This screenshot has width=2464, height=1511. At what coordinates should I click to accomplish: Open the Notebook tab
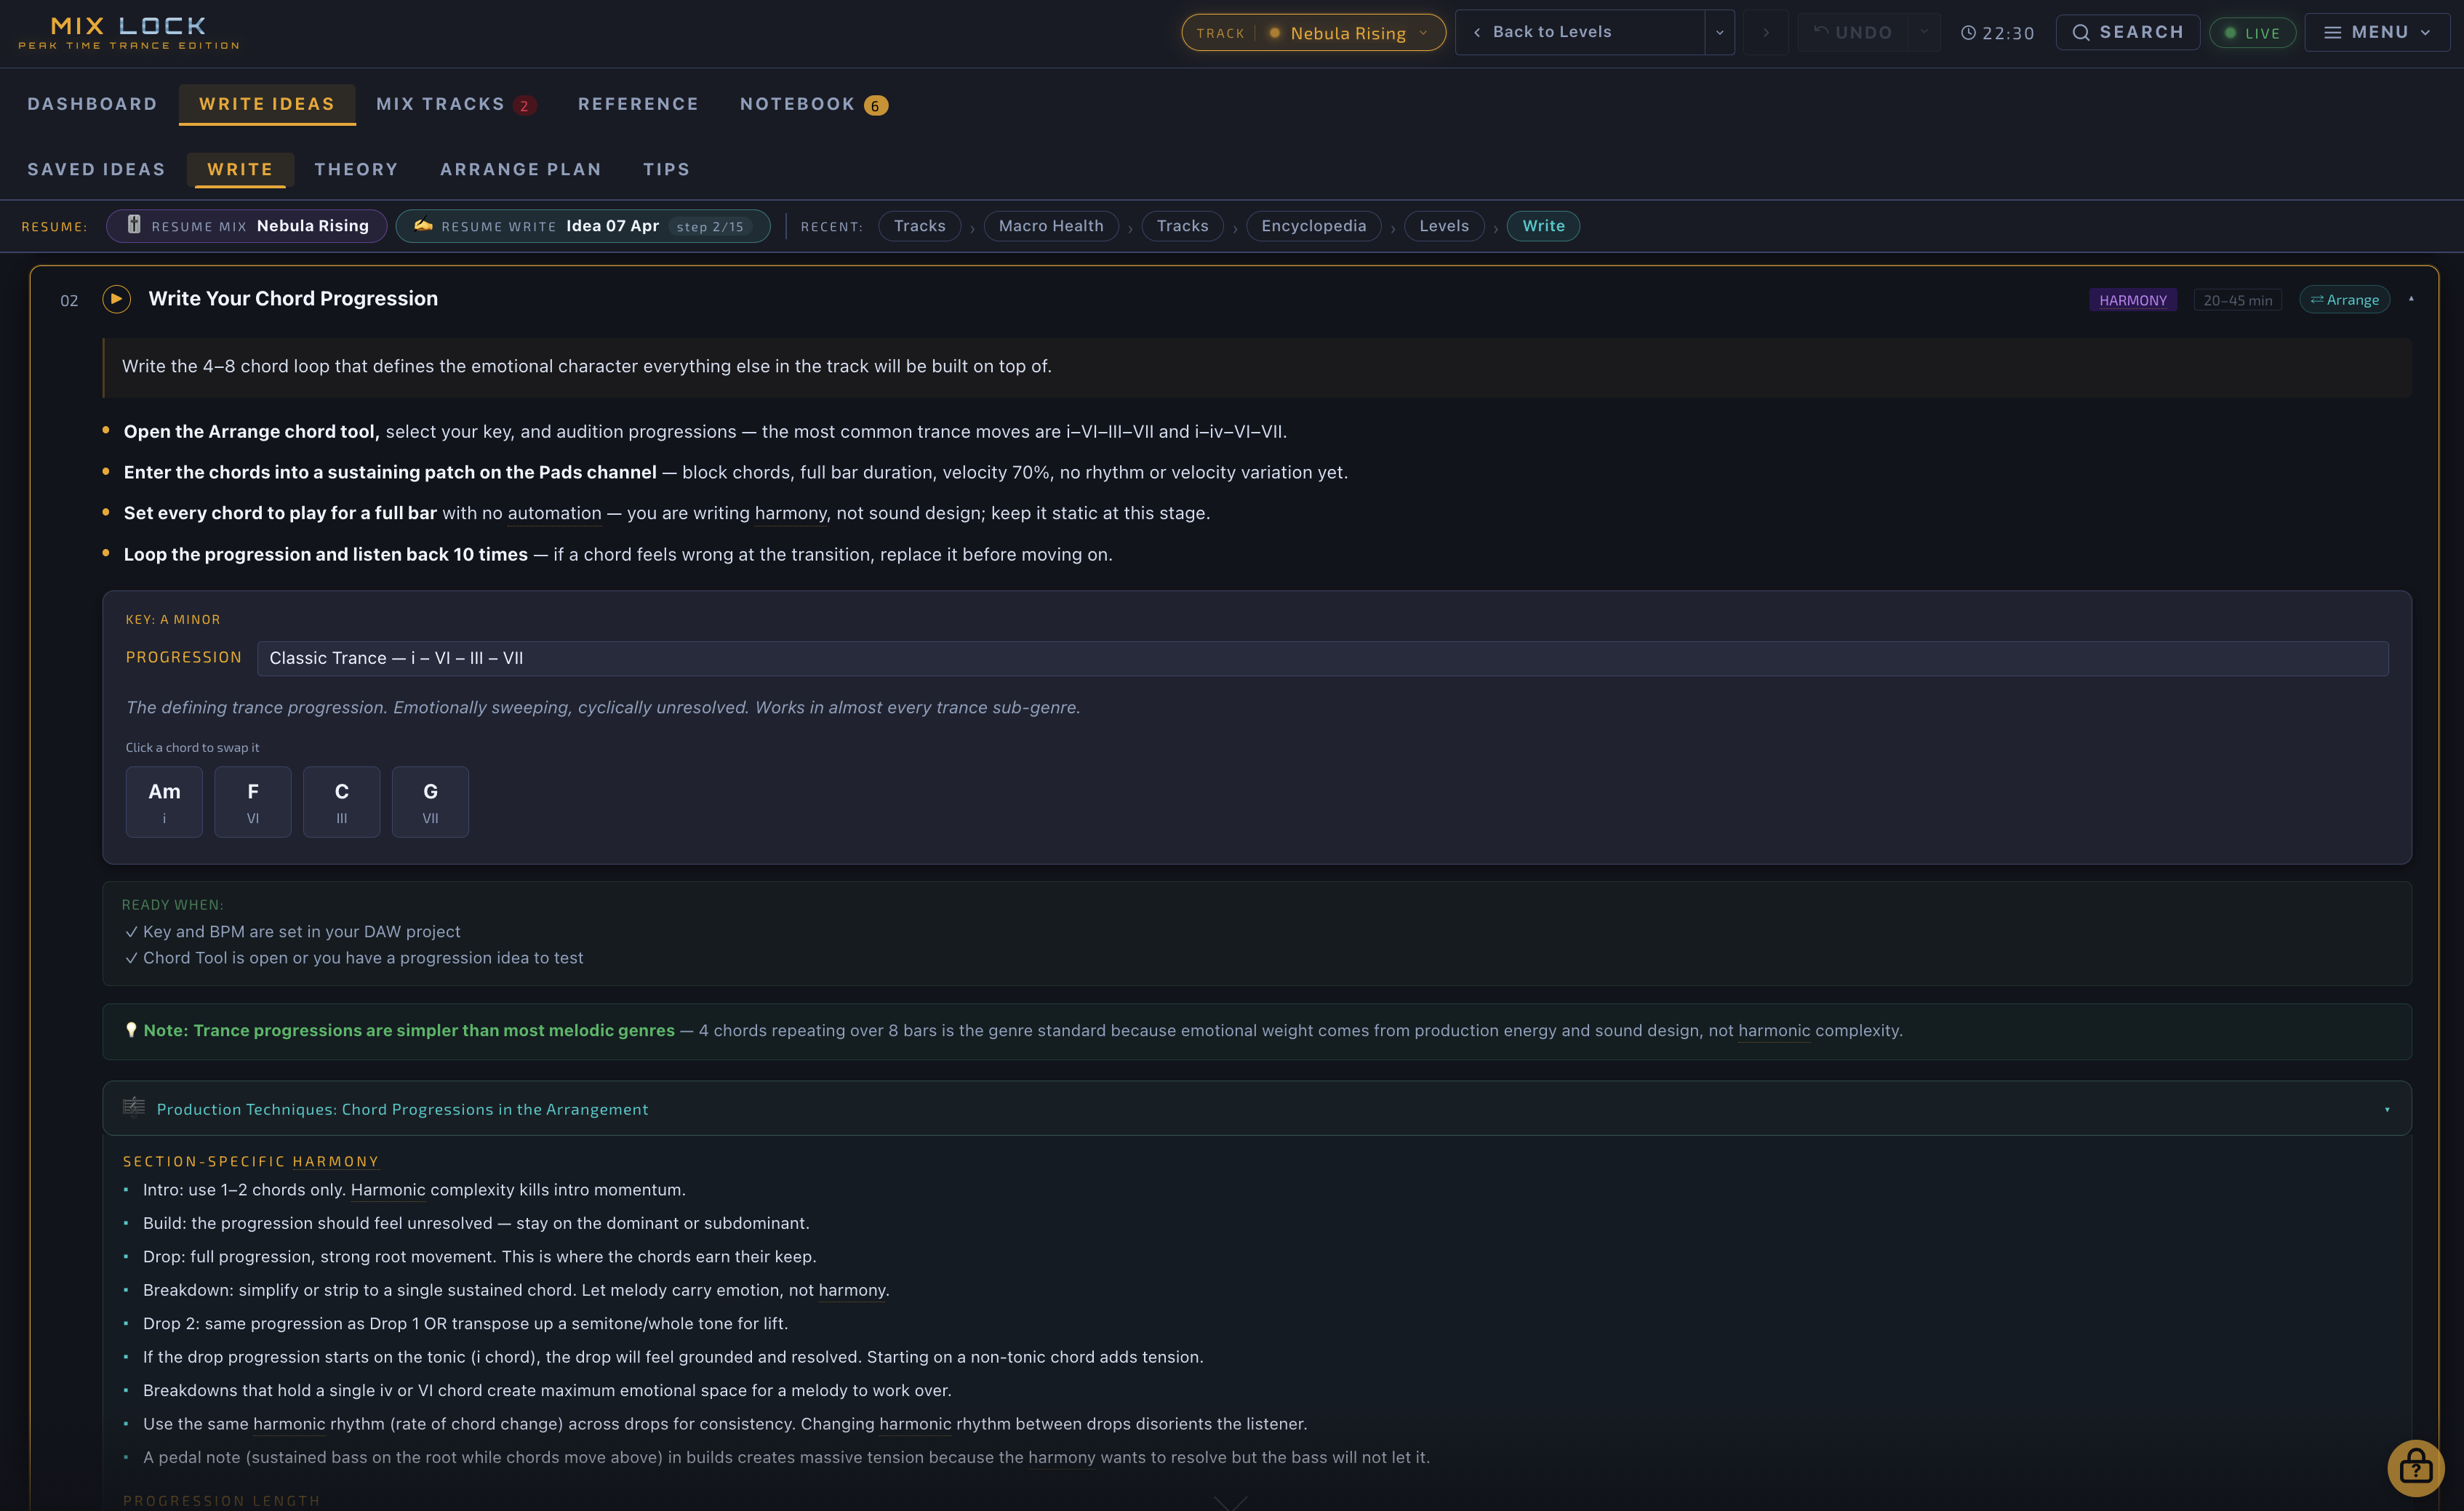pyautogui.click(x=813, y=104)
